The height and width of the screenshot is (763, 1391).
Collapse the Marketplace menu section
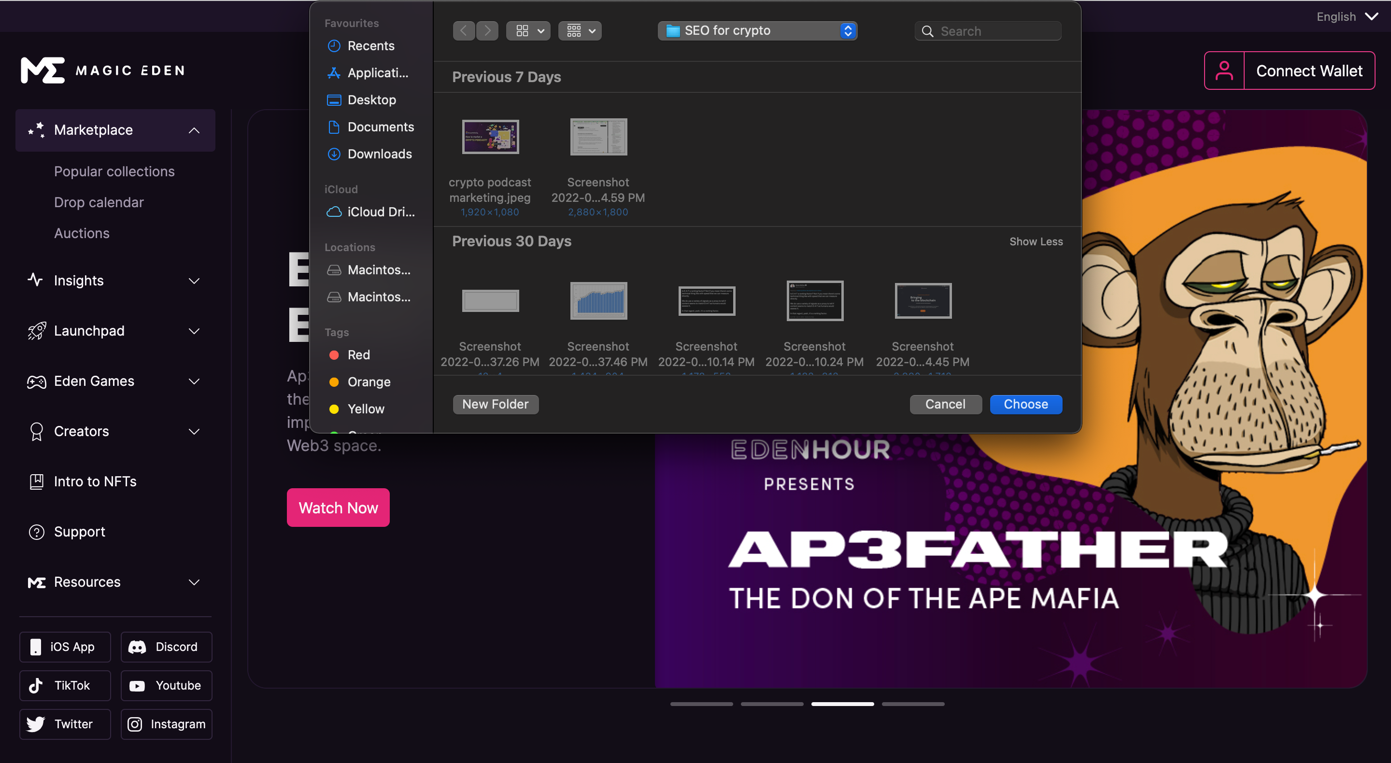[x=194, y=130]
